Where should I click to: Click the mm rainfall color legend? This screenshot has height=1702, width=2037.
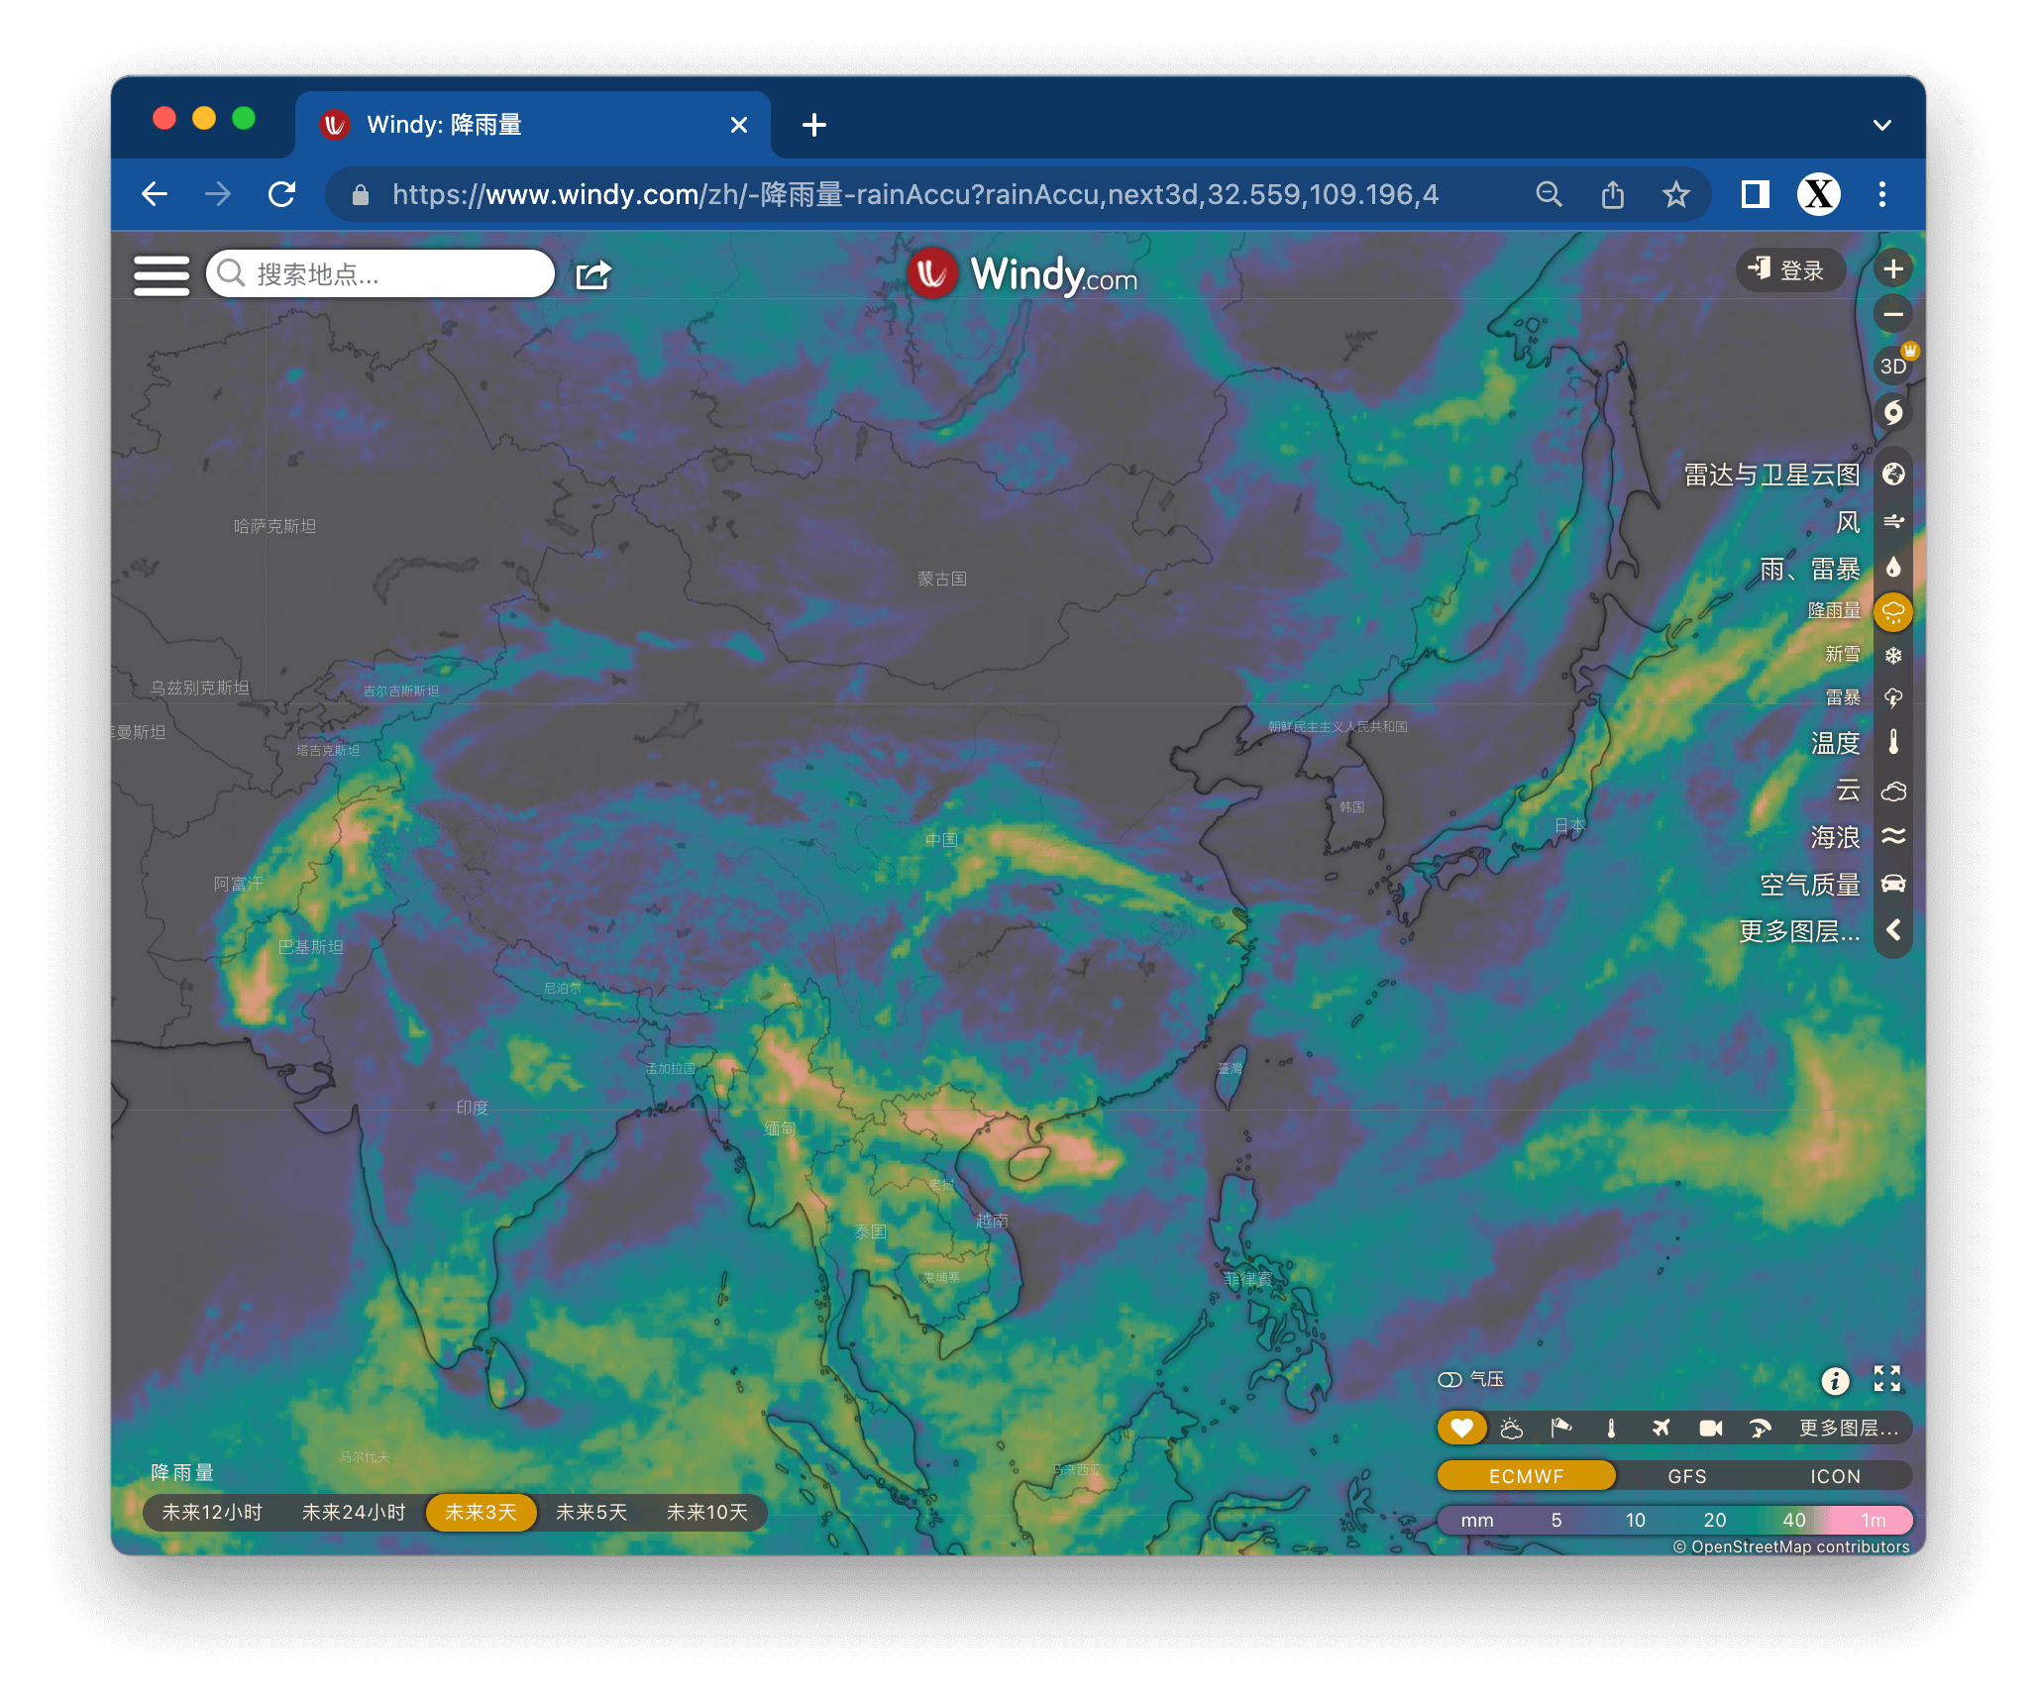tap(1673, 1520)
